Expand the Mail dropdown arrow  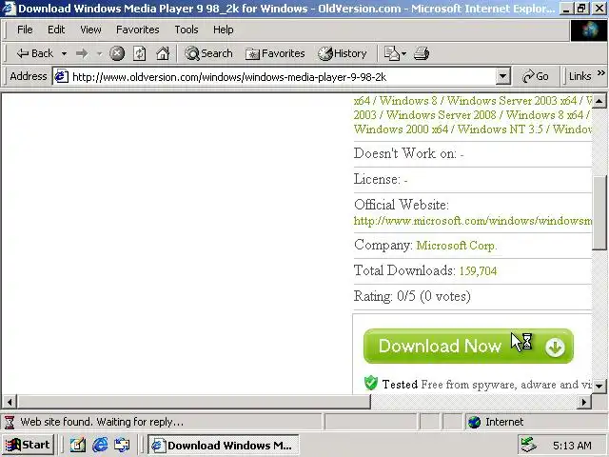pyautogui.click(x=403, y=53)
